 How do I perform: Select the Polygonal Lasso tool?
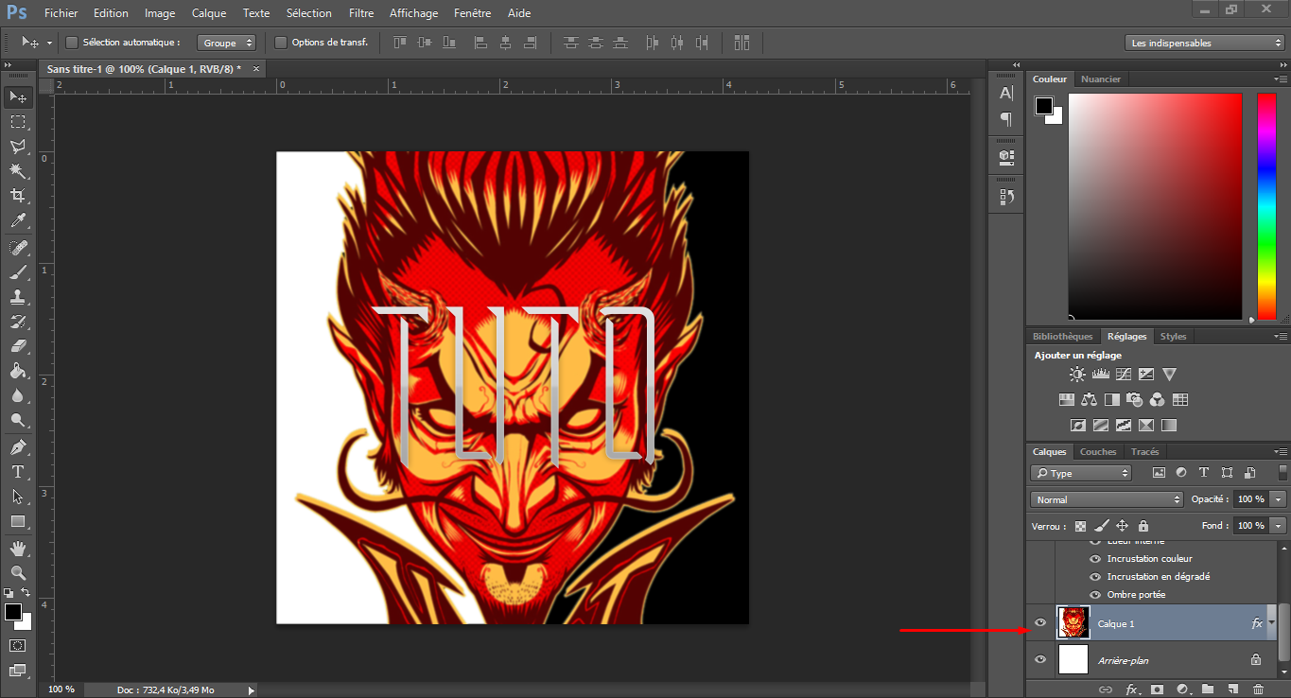pos(18,147)
